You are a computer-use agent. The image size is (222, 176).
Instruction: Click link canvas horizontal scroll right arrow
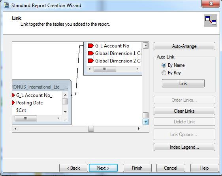coord(139,129)
